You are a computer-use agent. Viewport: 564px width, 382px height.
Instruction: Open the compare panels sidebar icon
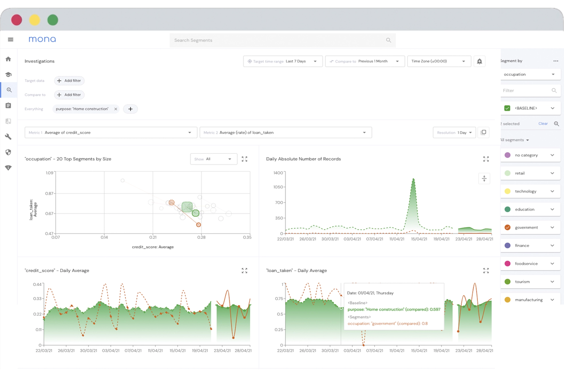click(8, 121)
